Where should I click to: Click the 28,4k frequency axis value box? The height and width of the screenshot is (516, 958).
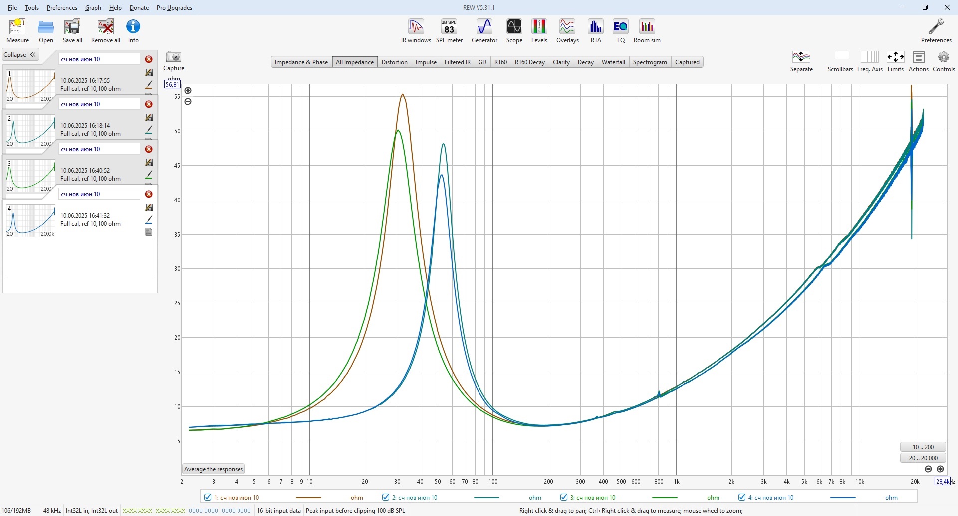pyautogui.click(x=943, y=482)
